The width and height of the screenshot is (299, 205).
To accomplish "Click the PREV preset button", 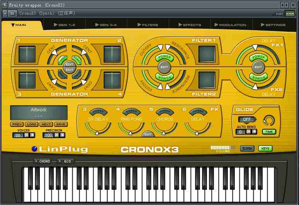I will 17,124.
